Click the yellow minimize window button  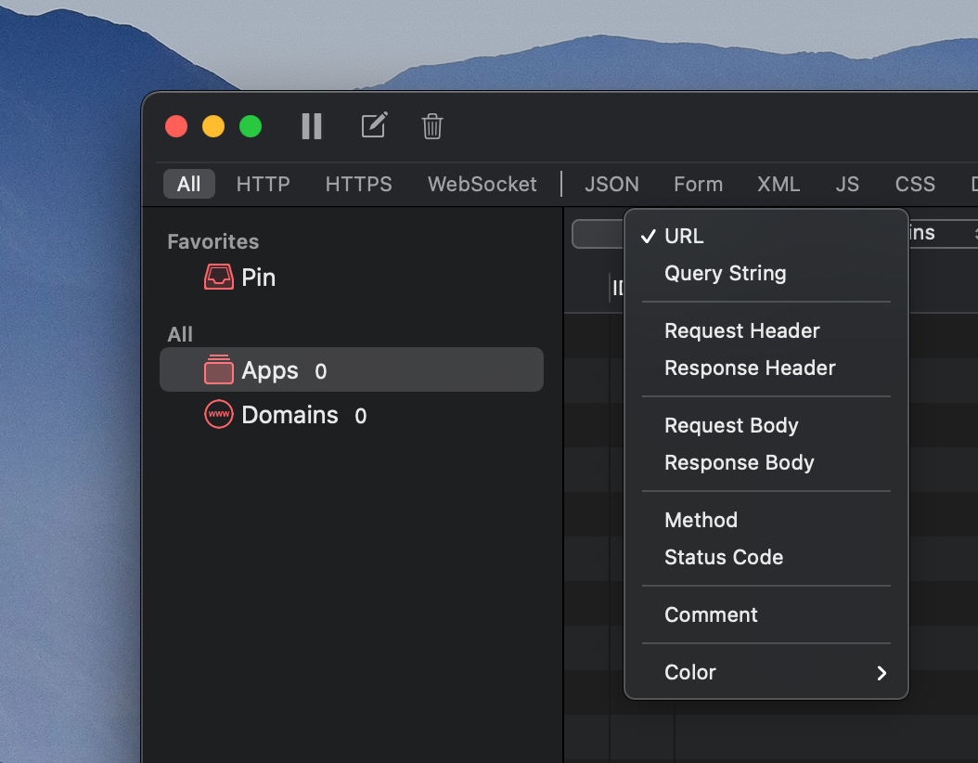click(213, 126)
